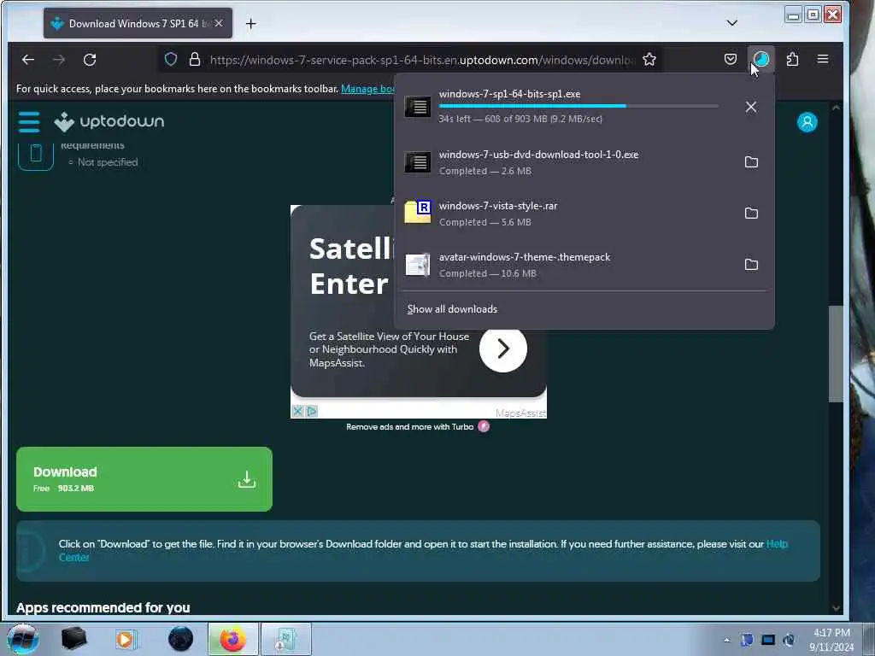
Task: Show usb-dvd-download-tool file in folder
Action: click(751, 161)
